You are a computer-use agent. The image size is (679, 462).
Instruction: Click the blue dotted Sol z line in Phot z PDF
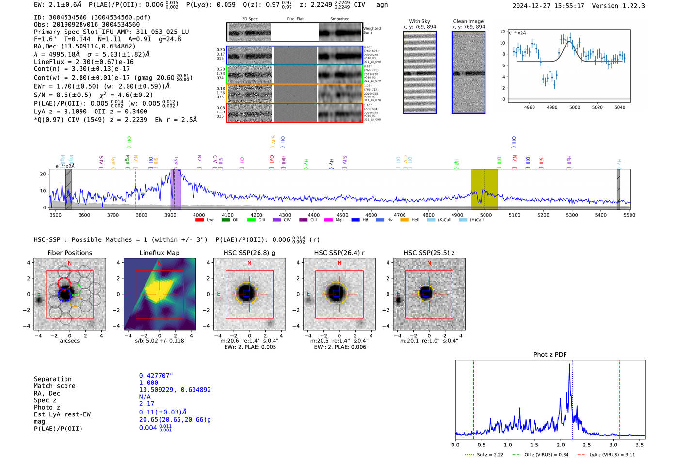[572, 400]
